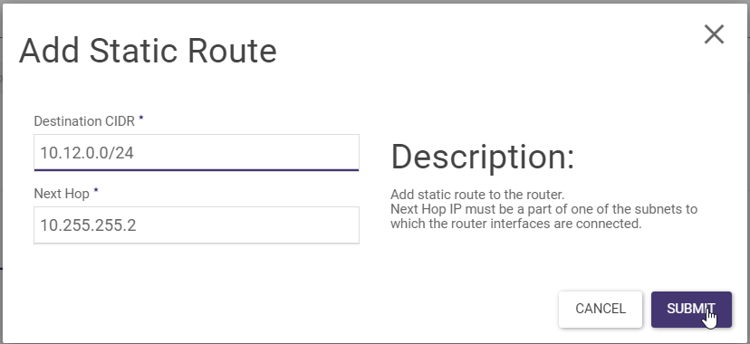Viewport: 750px width, 344px height.
Task: Select the 10.255.255.2 address text
Action: click(x=89, y=225)
